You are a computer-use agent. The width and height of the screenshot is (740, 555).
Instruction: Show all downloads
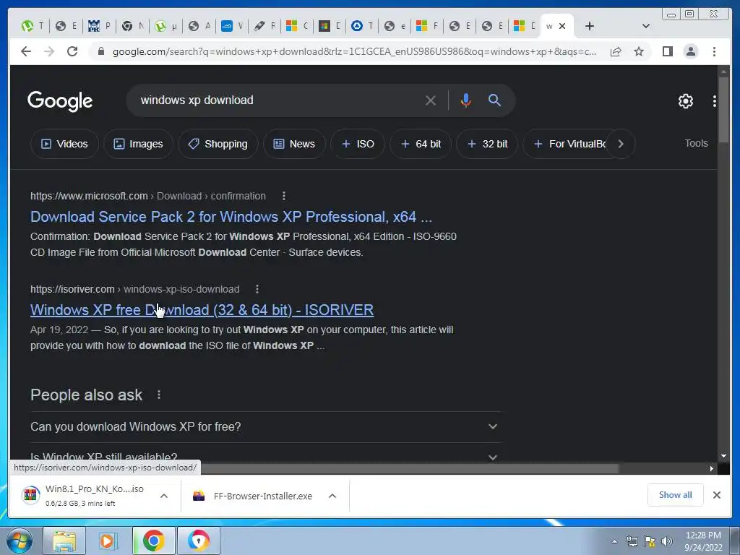[x=676, y=495]
